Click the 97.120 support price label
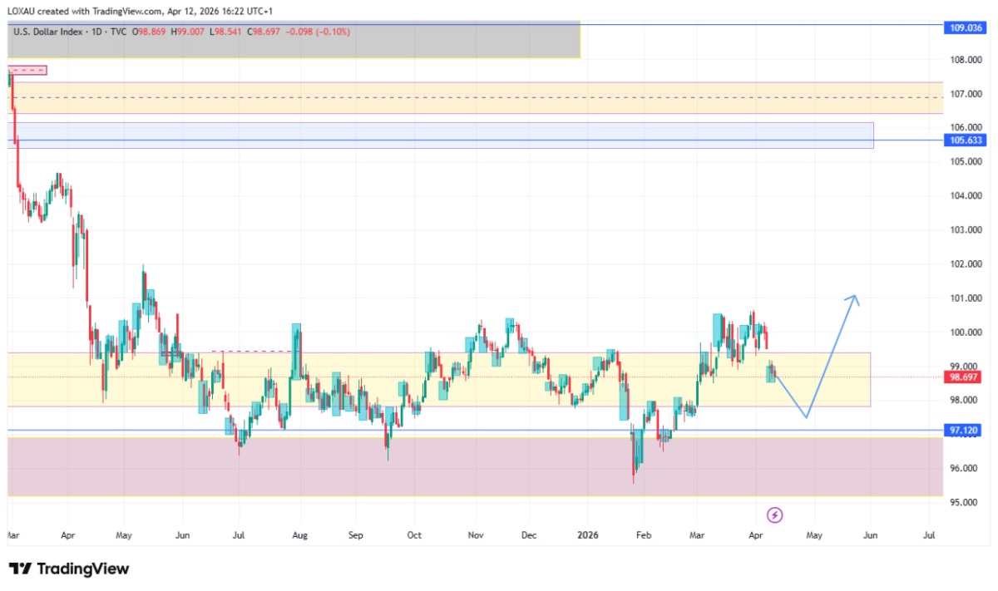This screenshot has height=591, width=998. [966, 431]
